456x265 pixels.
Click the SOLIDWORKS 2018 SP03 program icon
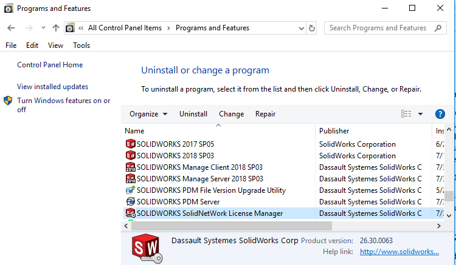point(131,155)
